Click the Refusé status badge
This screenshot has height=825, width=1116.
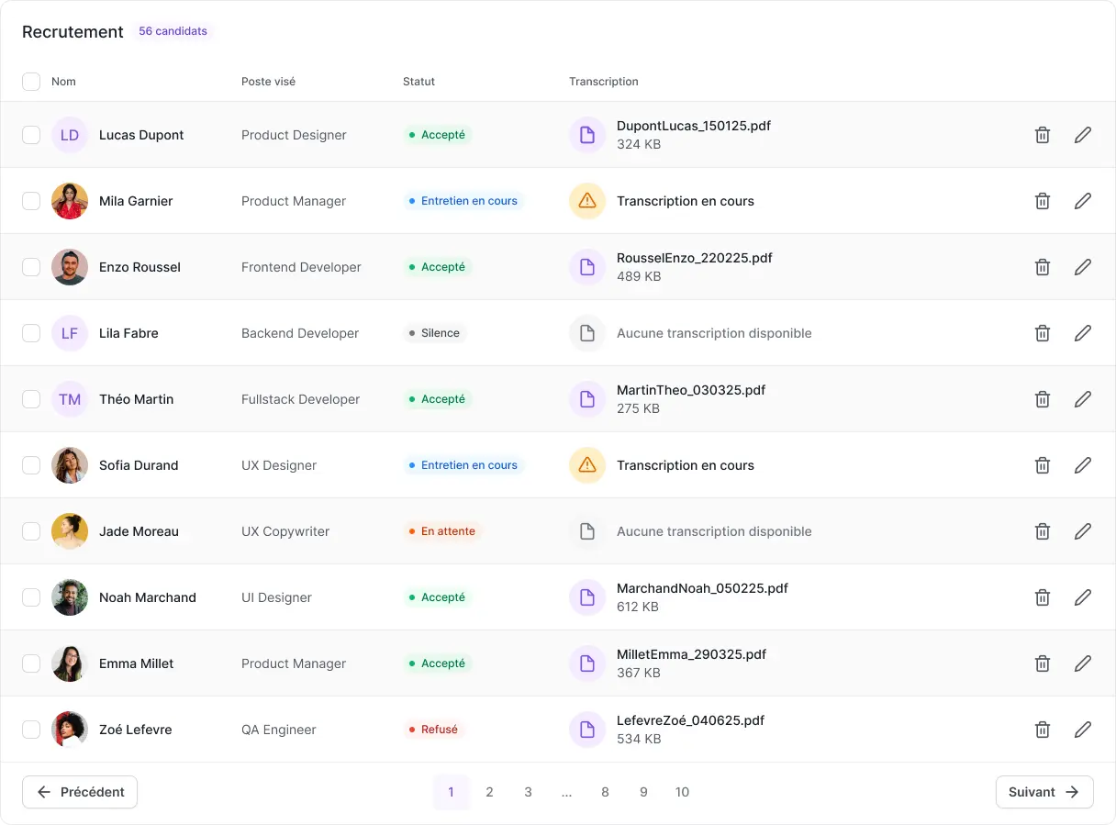tap(433, 730)
